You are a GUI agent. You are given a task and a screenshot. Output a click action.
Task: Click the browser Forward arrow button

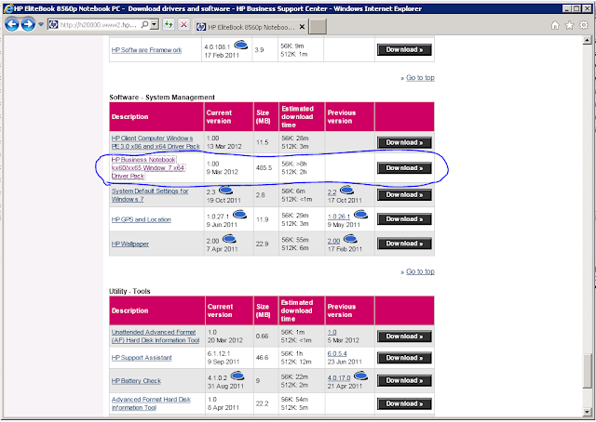pyautogui.click(x=28, y=25)
